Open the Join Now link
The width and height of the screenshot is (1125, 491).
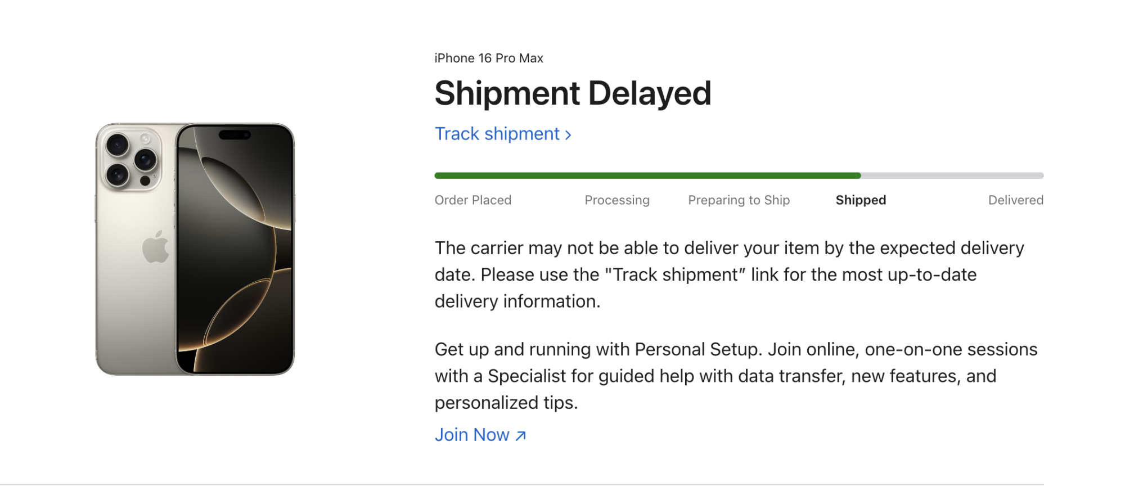tap(472, 435)
